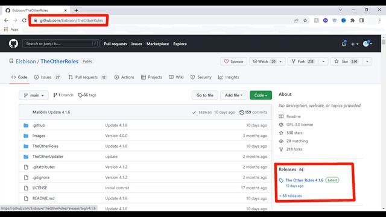
Task: Open the 159 commits history
Action: pos(253,112)
